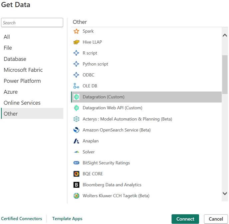
Task: Click the BQE CORE icon
Action: coord(76,174)
